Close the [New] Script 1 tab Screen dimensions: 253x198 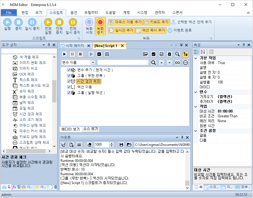point(123,46)
